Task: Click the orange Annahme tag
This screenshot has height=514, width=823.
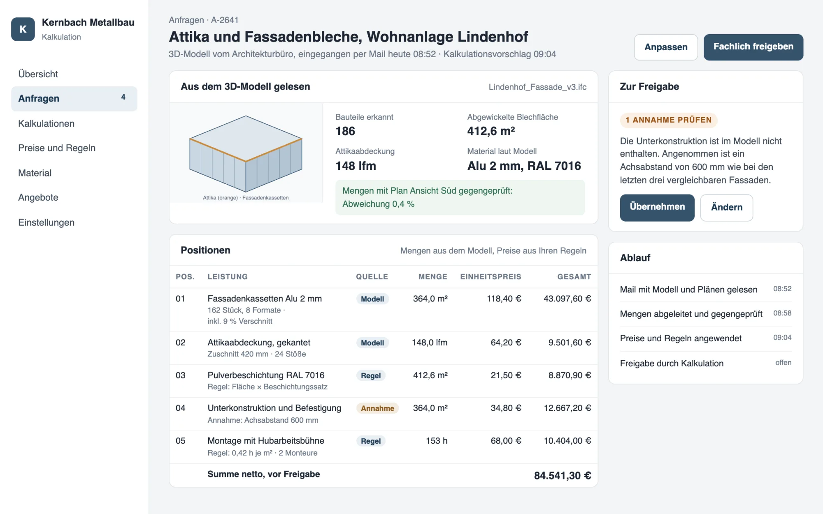Action: (377, 408)
